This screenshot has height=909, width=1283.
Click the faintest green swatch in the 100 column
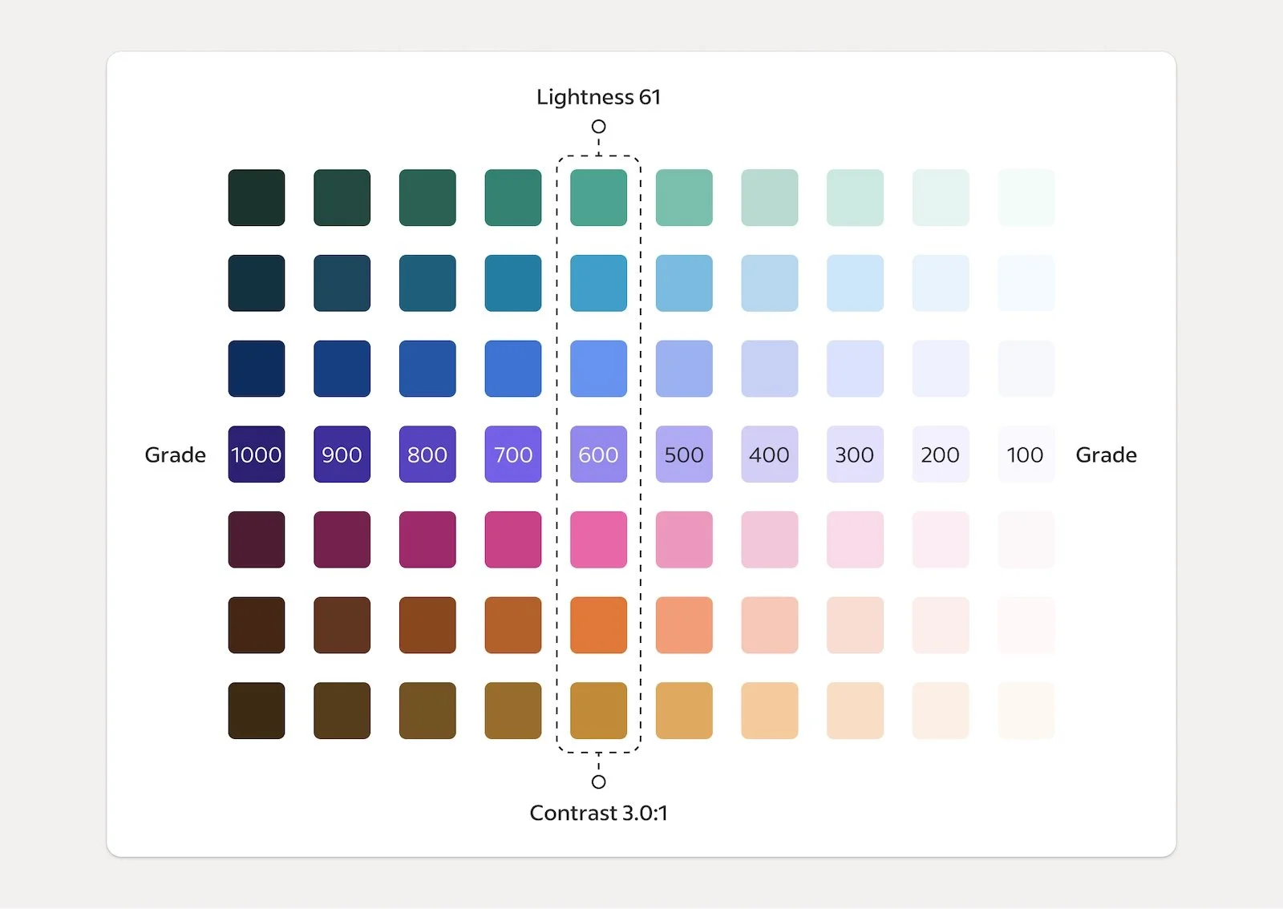click(1026, 198)
